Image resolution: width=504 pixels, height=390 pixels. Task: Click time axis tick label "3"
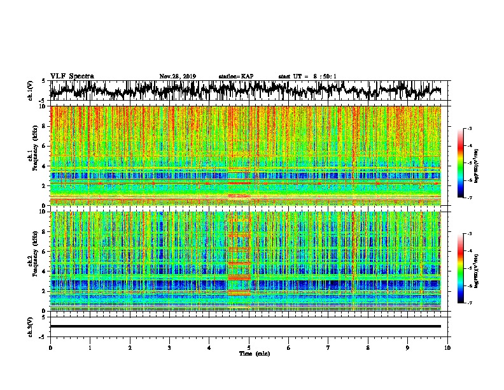click(x=169, y=348)
